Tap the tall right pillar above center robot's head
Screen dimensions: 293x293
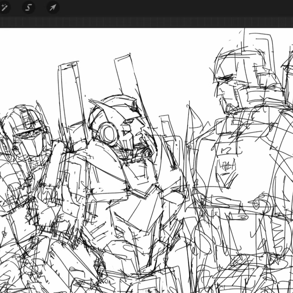coord(125,75)
